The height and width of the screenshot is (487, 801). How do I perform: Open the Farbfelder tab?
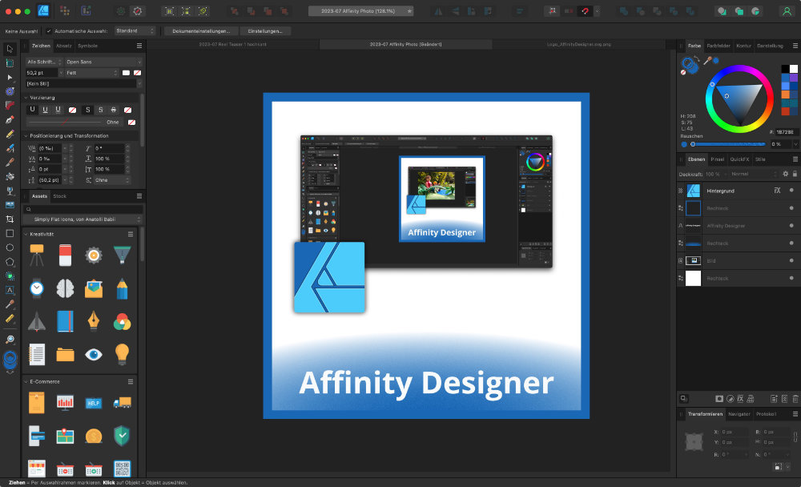tap(718, 46)
